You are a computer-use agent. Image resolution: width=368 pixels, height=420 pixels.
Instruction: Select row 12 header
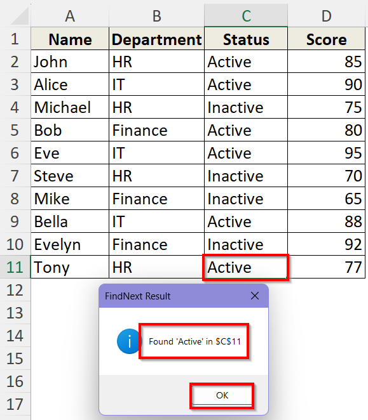[x=15, y=290]
